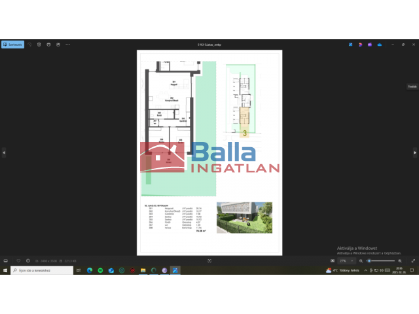Mark the image as favorite with heart
This screenshot has height=314, width=419.
tap(18, 260)
